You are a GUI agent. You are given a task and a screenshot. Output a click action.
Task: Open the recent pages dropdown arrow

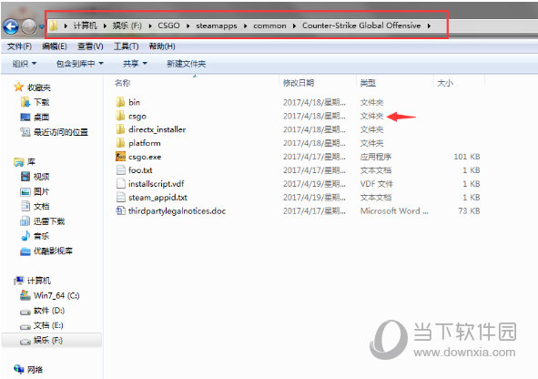tap(42, 26)
